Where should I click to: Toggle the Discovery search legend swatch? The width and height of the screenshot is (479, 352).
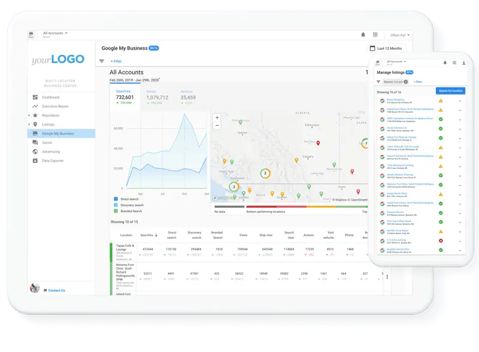(x=116, y=205)
